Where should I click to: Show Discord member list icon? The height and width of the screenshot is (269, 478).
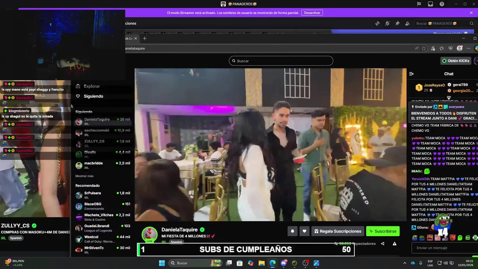407,23
